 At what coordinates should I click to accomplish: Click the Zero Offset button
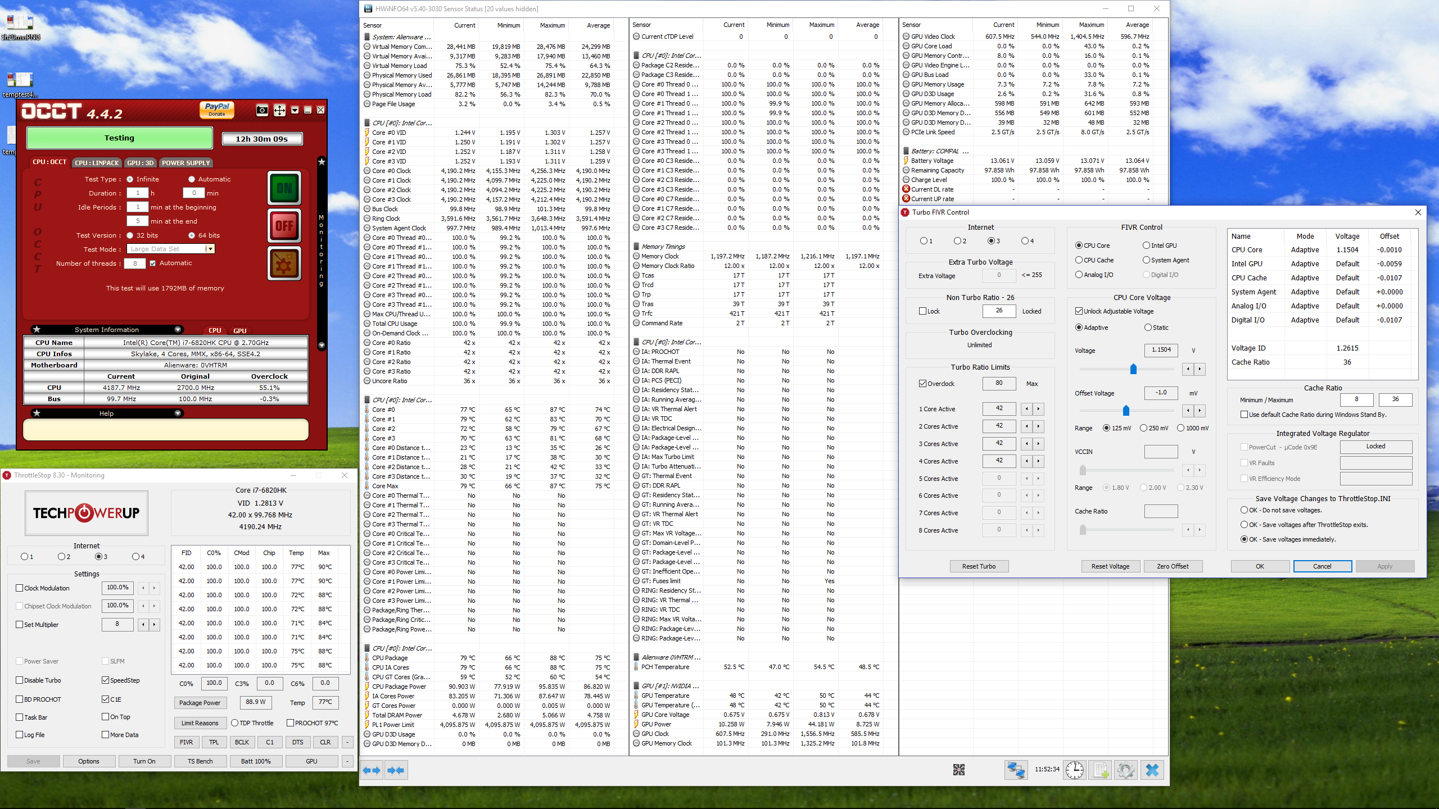tap(1173, 566)
